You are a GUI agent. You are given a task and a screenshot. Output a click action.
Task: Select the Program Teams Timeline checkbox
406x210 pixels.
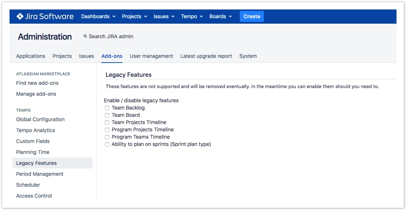(x=107, y=137)
